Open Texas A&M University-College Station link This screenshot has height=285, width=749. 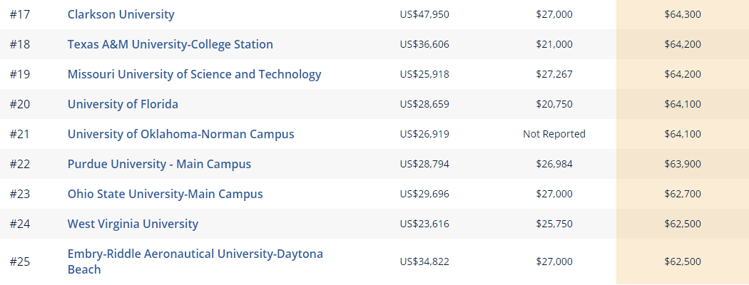(x=170, y=44)
